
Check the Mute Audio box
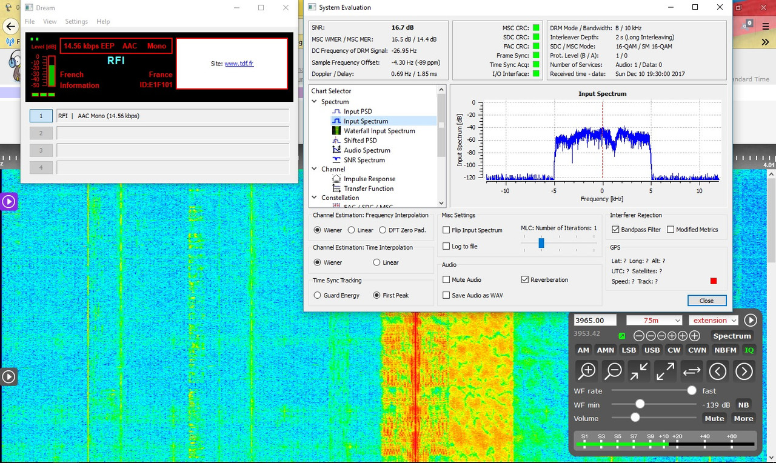446,279
